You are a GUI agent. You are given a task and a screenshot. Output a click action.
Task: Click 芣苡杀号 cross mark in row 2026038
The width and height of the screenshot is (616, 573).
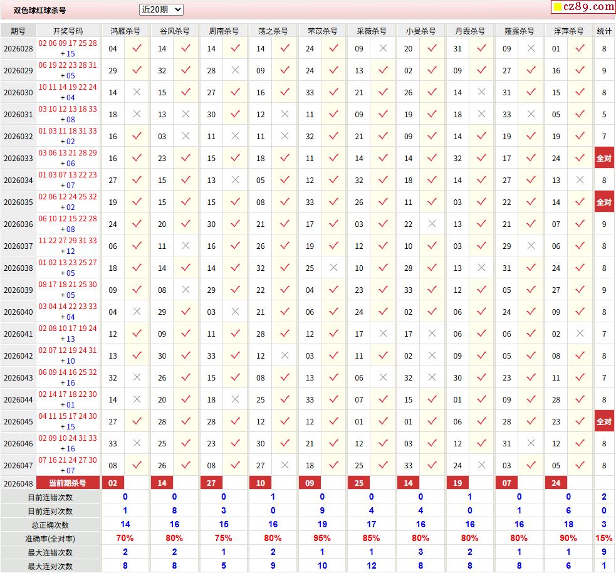point(333,268)
